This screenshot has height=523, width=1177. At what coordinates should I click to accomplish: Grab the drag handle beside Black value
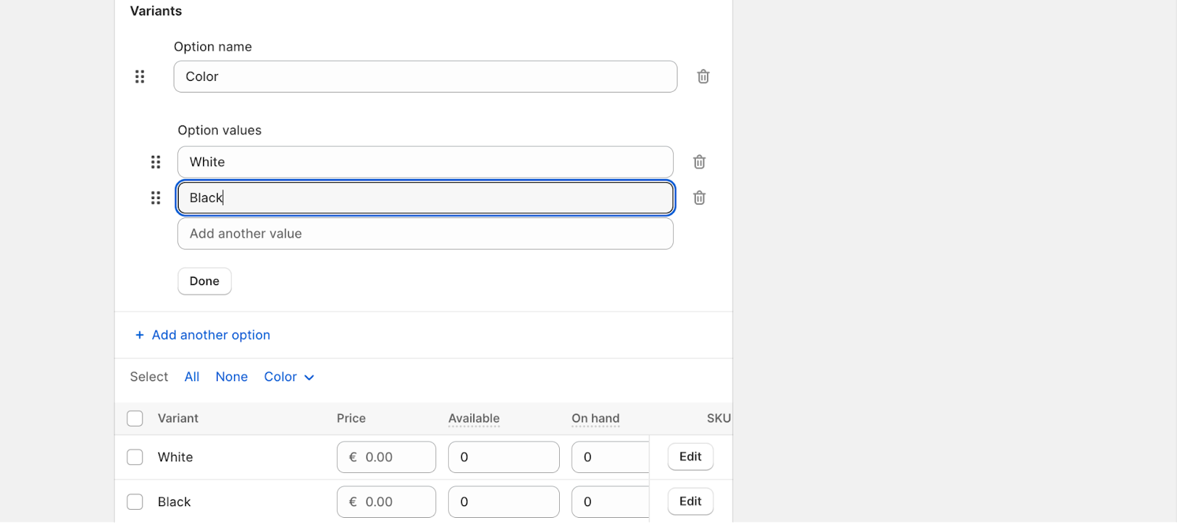155,198
